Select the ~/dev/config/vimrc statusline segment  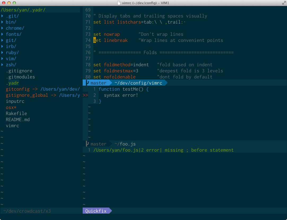[138, 83]
